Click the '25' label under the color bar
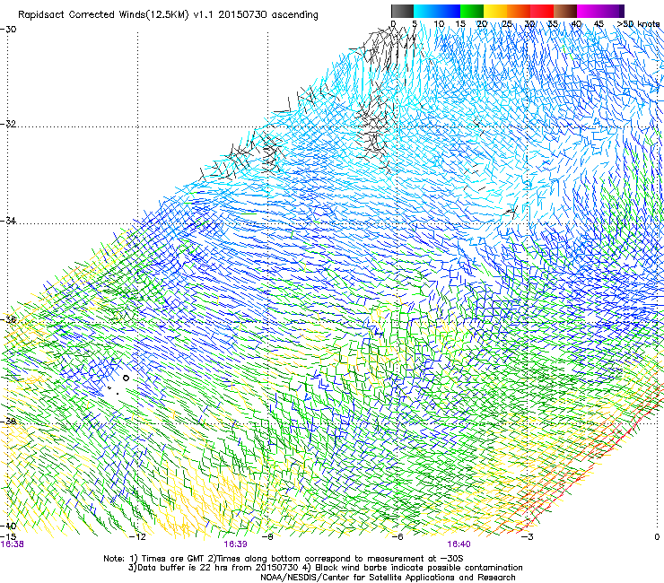The height and width of the screenshot is (583, 664). point(507,24)
